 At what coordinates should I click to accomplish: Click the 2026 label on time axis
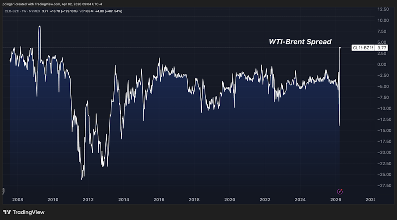click(x=336, y=199)
